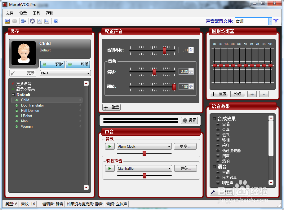Click the voice comparison toolbar icon
This screenshot has width=284, height=210.
coord(47,21)
